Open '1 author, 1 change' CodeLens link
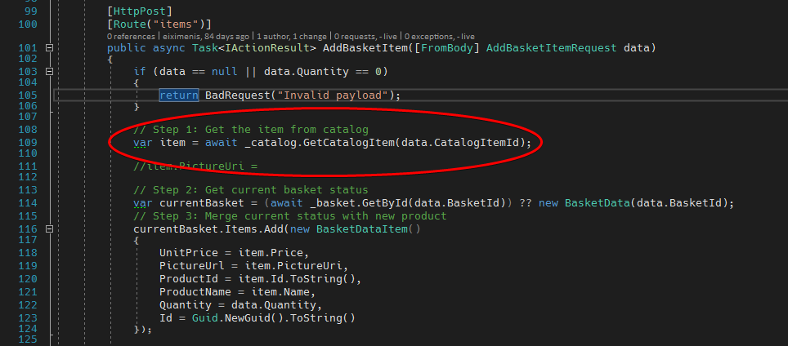The image size is (788, 346). coord(292,36)
